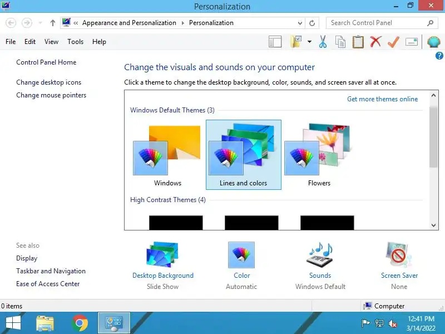Click the Desktop Background text link
445x334 pixels.
point(163,276)
